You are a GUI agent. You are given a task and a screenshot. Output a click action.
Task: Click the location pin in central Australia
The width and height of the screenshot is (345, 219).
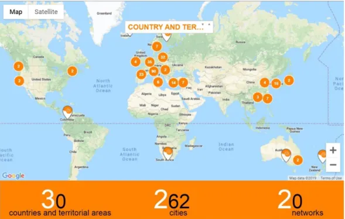pyautogui.click(x=286, y=155)
